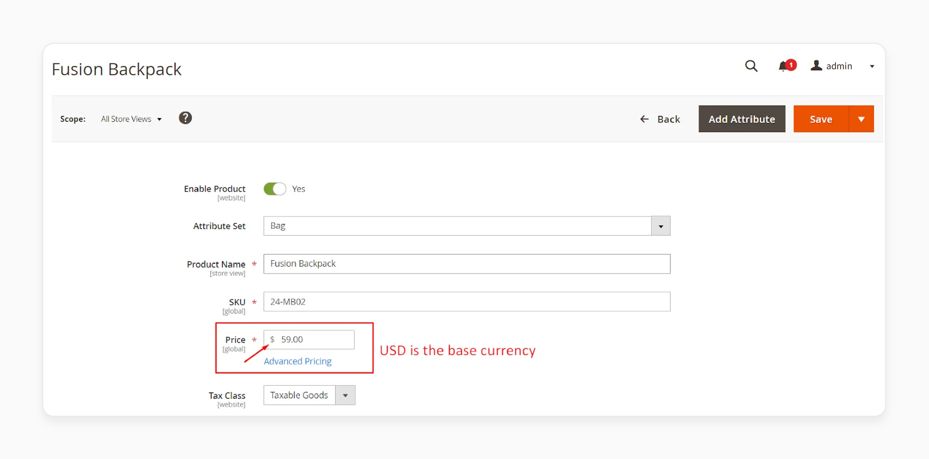Click the Fusion Backpack page title
929x459 pixels.
(x=116, y=69)
